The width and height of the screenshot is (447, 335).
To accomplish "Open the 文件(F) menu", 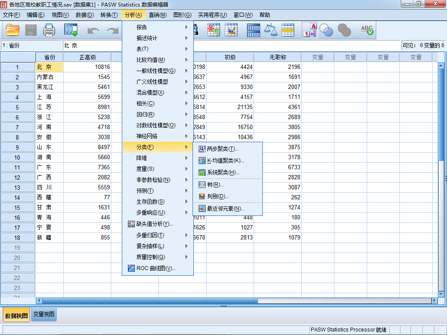I will pyautogui.click(x=11, y=15).
